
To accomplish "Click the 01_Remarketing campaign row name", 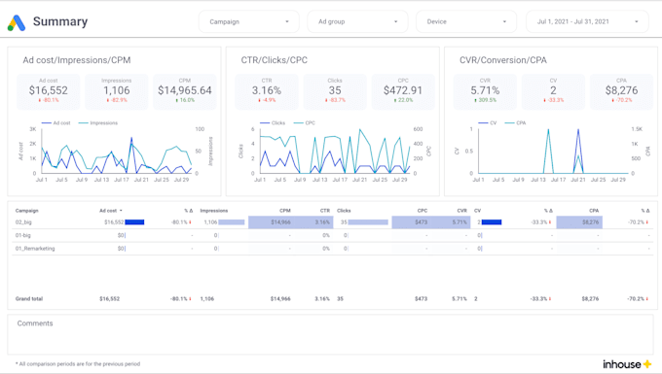I will 35,249.
